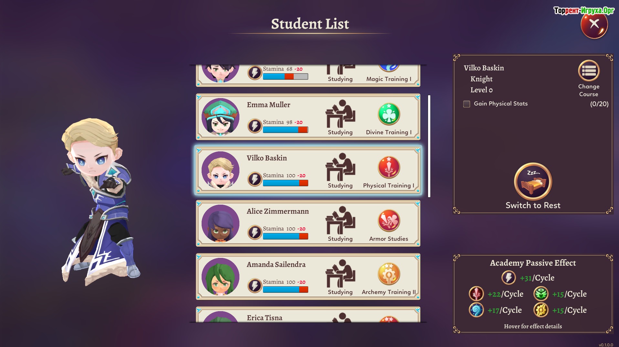619x347 pixels.
Task: Click the Switch to Rest bed icon
Action: tap(533, 181)
